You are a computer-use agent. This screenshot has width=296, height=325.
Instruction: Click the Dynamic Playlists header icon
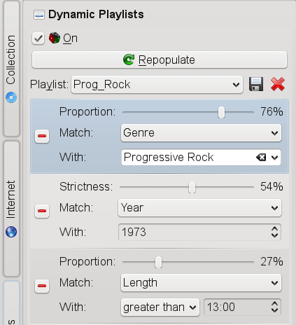tap(39, 15)
